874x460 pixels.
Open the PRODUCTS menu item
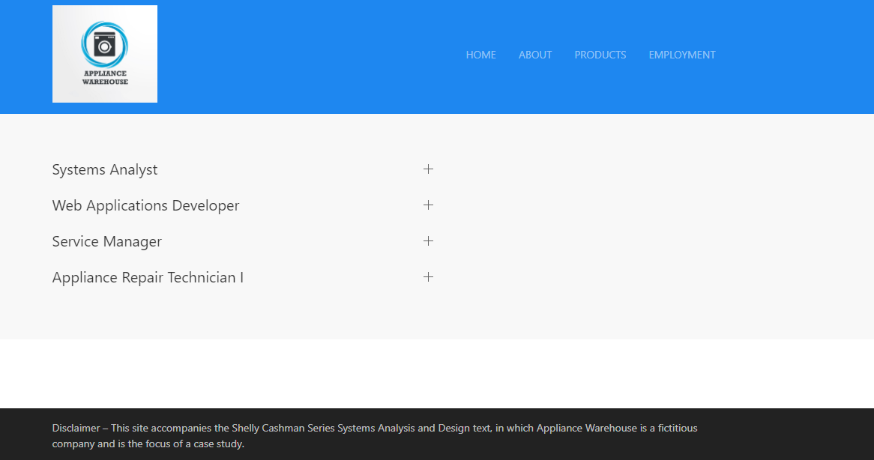click(600, 55)
